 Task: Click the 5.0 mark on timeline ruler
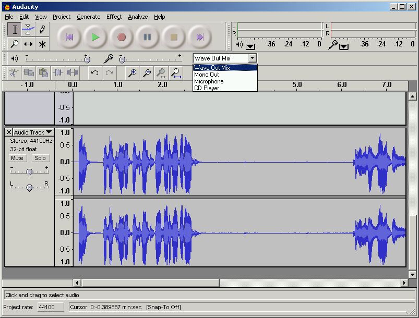point(297,85)
